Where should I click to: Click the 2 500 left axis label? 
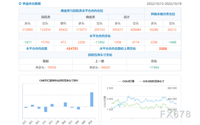110,88
